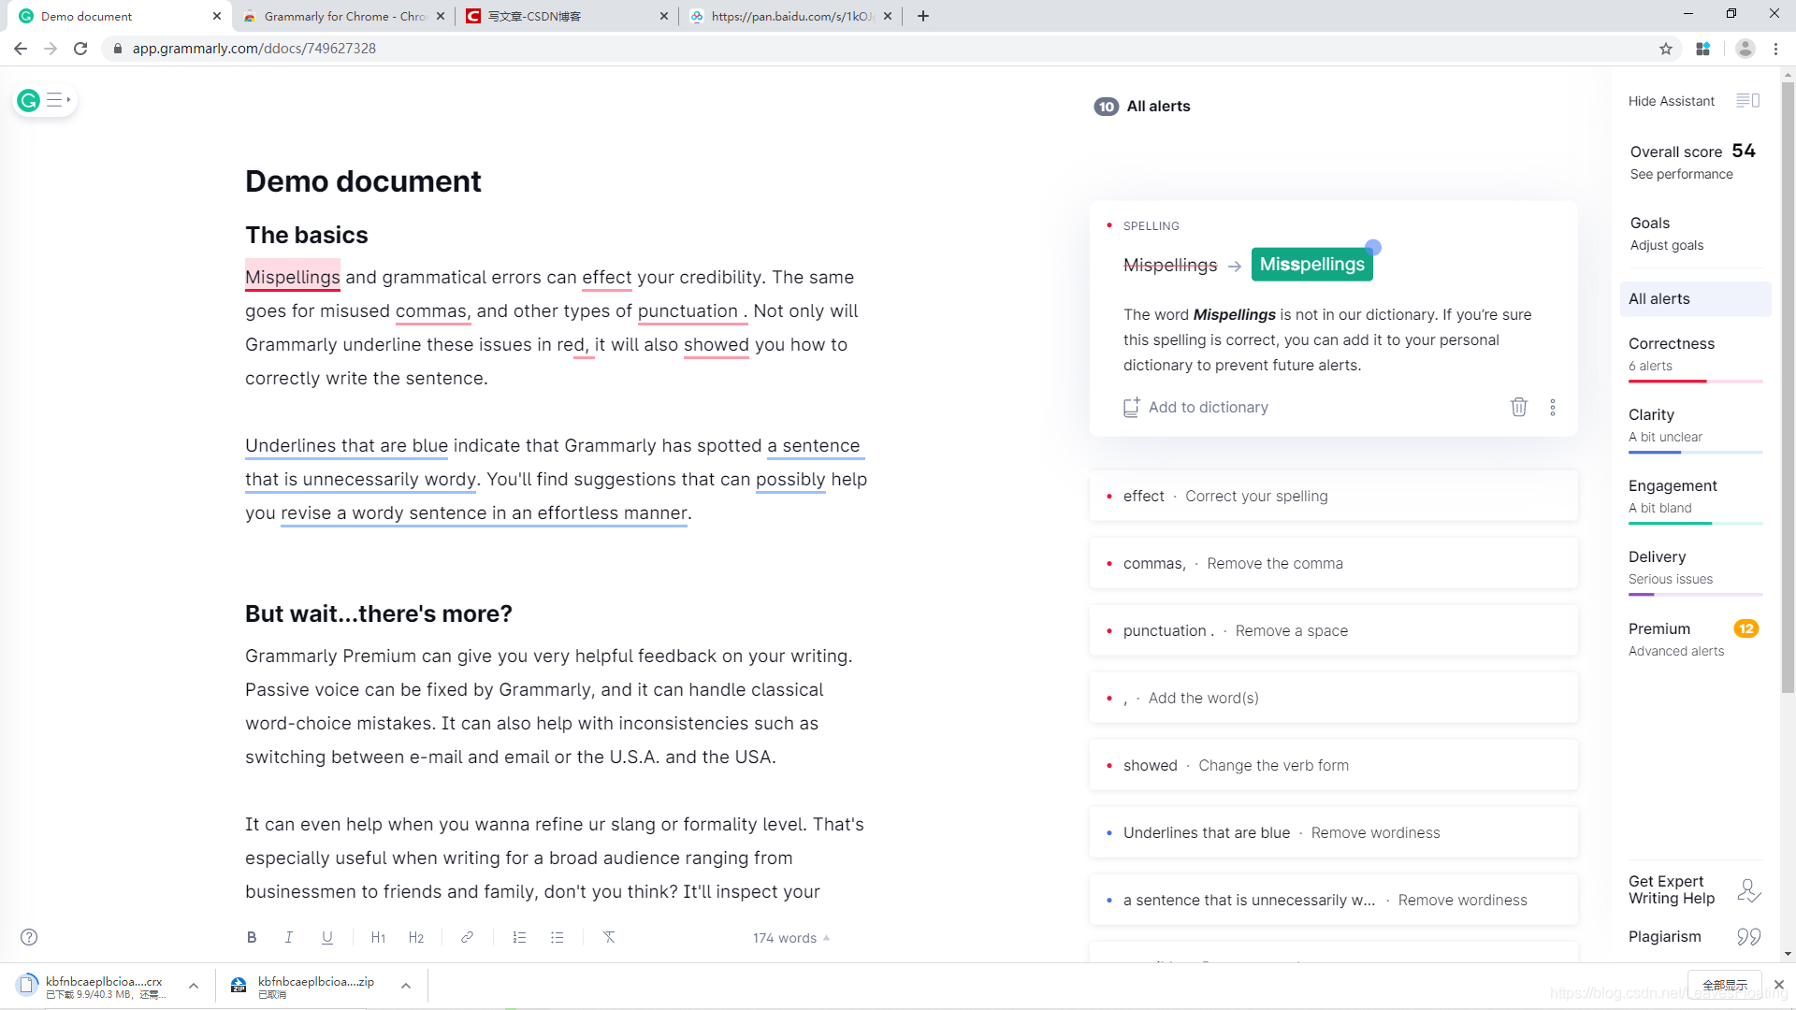
Task: Switch to the pan.baidu.com tab
Action: coord(790,16)
